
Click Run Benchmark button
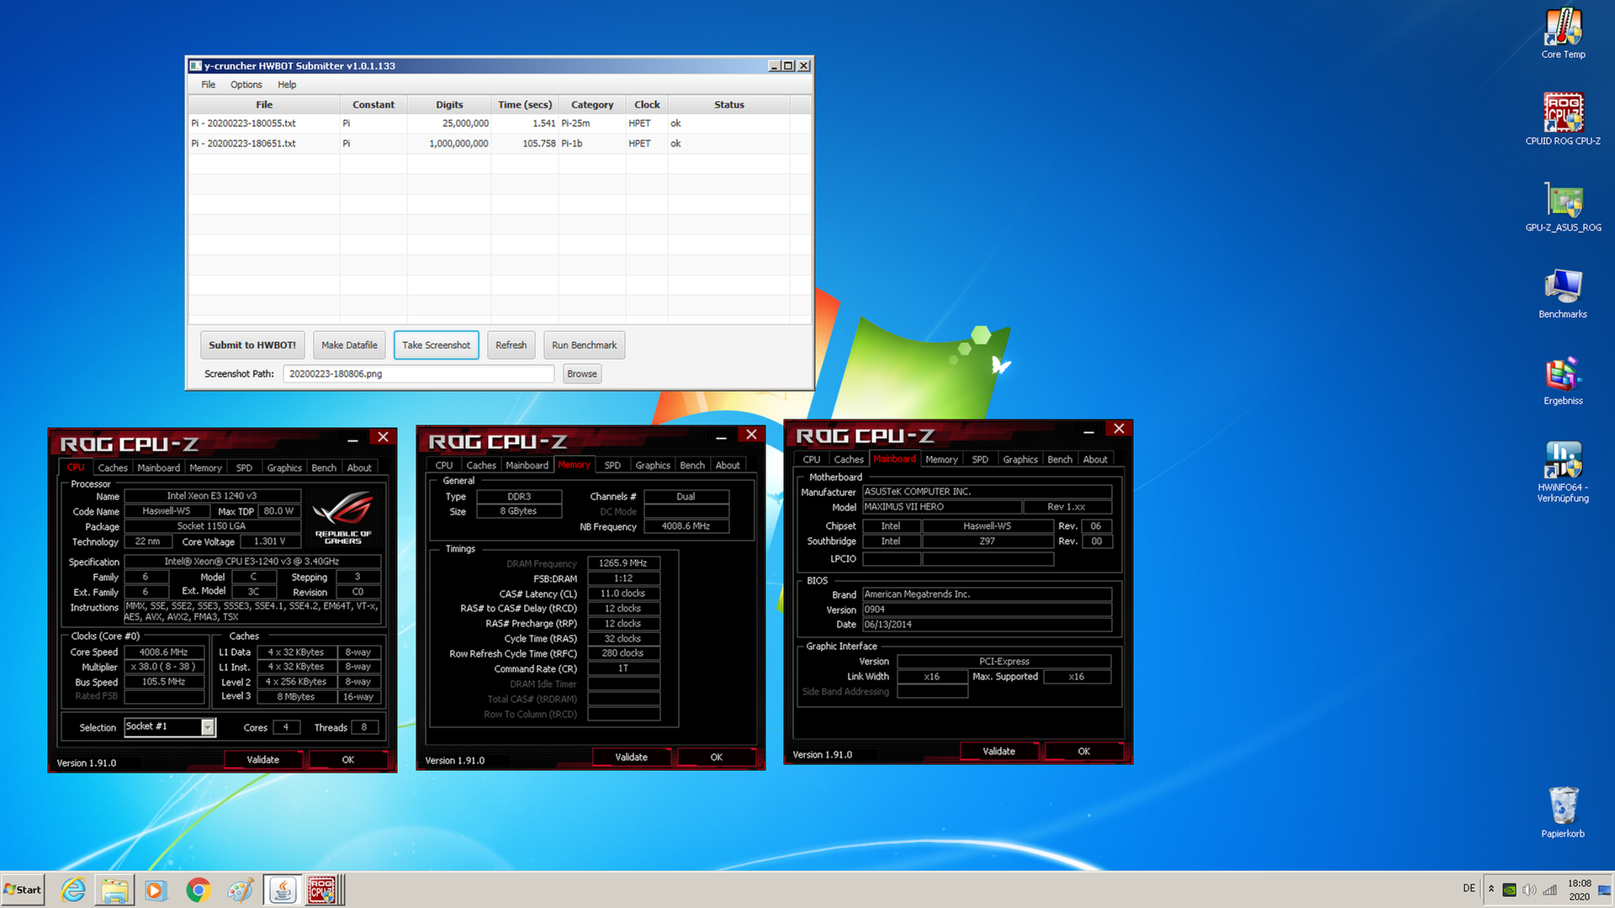pyautogui.click(x=584, y=345)
